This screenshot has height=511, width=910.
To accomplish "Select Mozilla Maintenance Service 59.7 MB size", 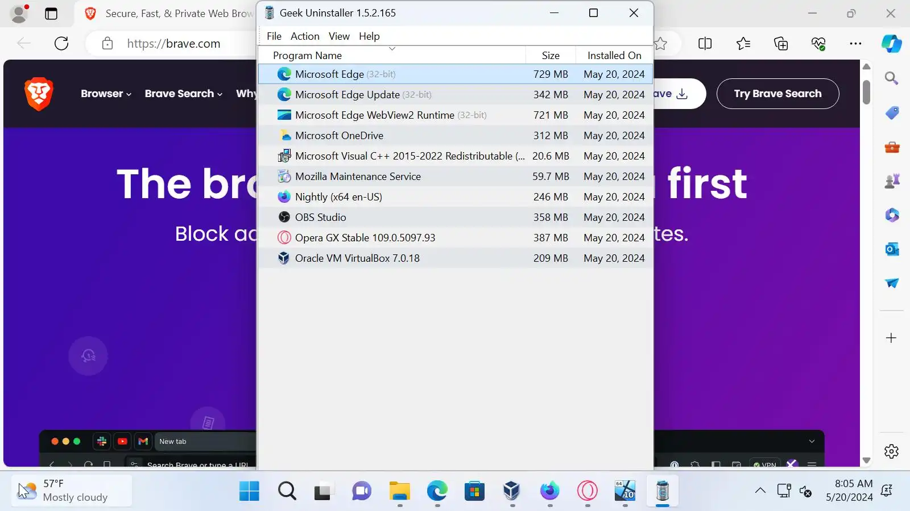I will click(551, 177).
